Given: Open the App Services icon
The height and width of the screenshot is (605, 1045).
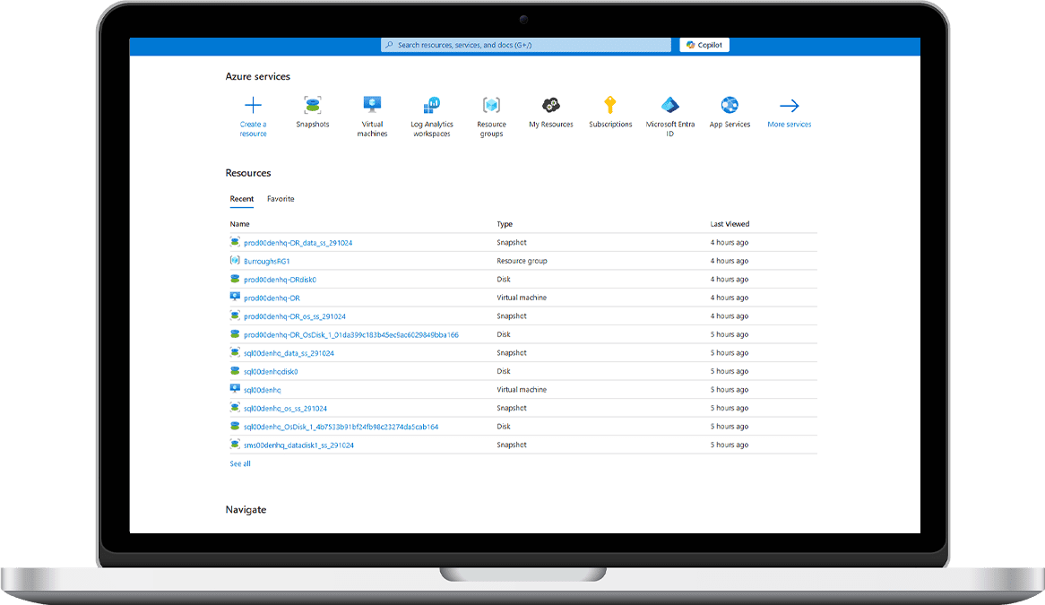Looking at the screenshot, I should (730, 106).
